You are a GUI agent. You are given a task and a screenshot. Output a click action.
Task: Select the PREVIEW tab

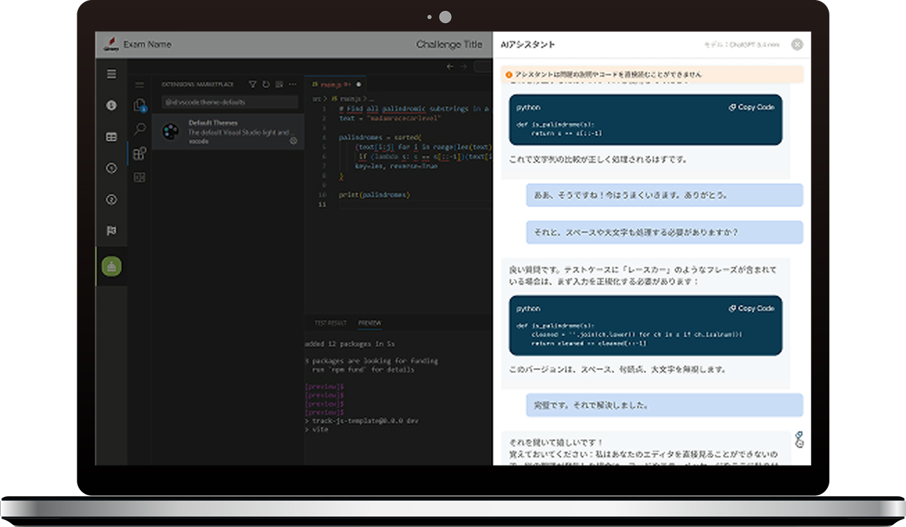click(369, 323)
